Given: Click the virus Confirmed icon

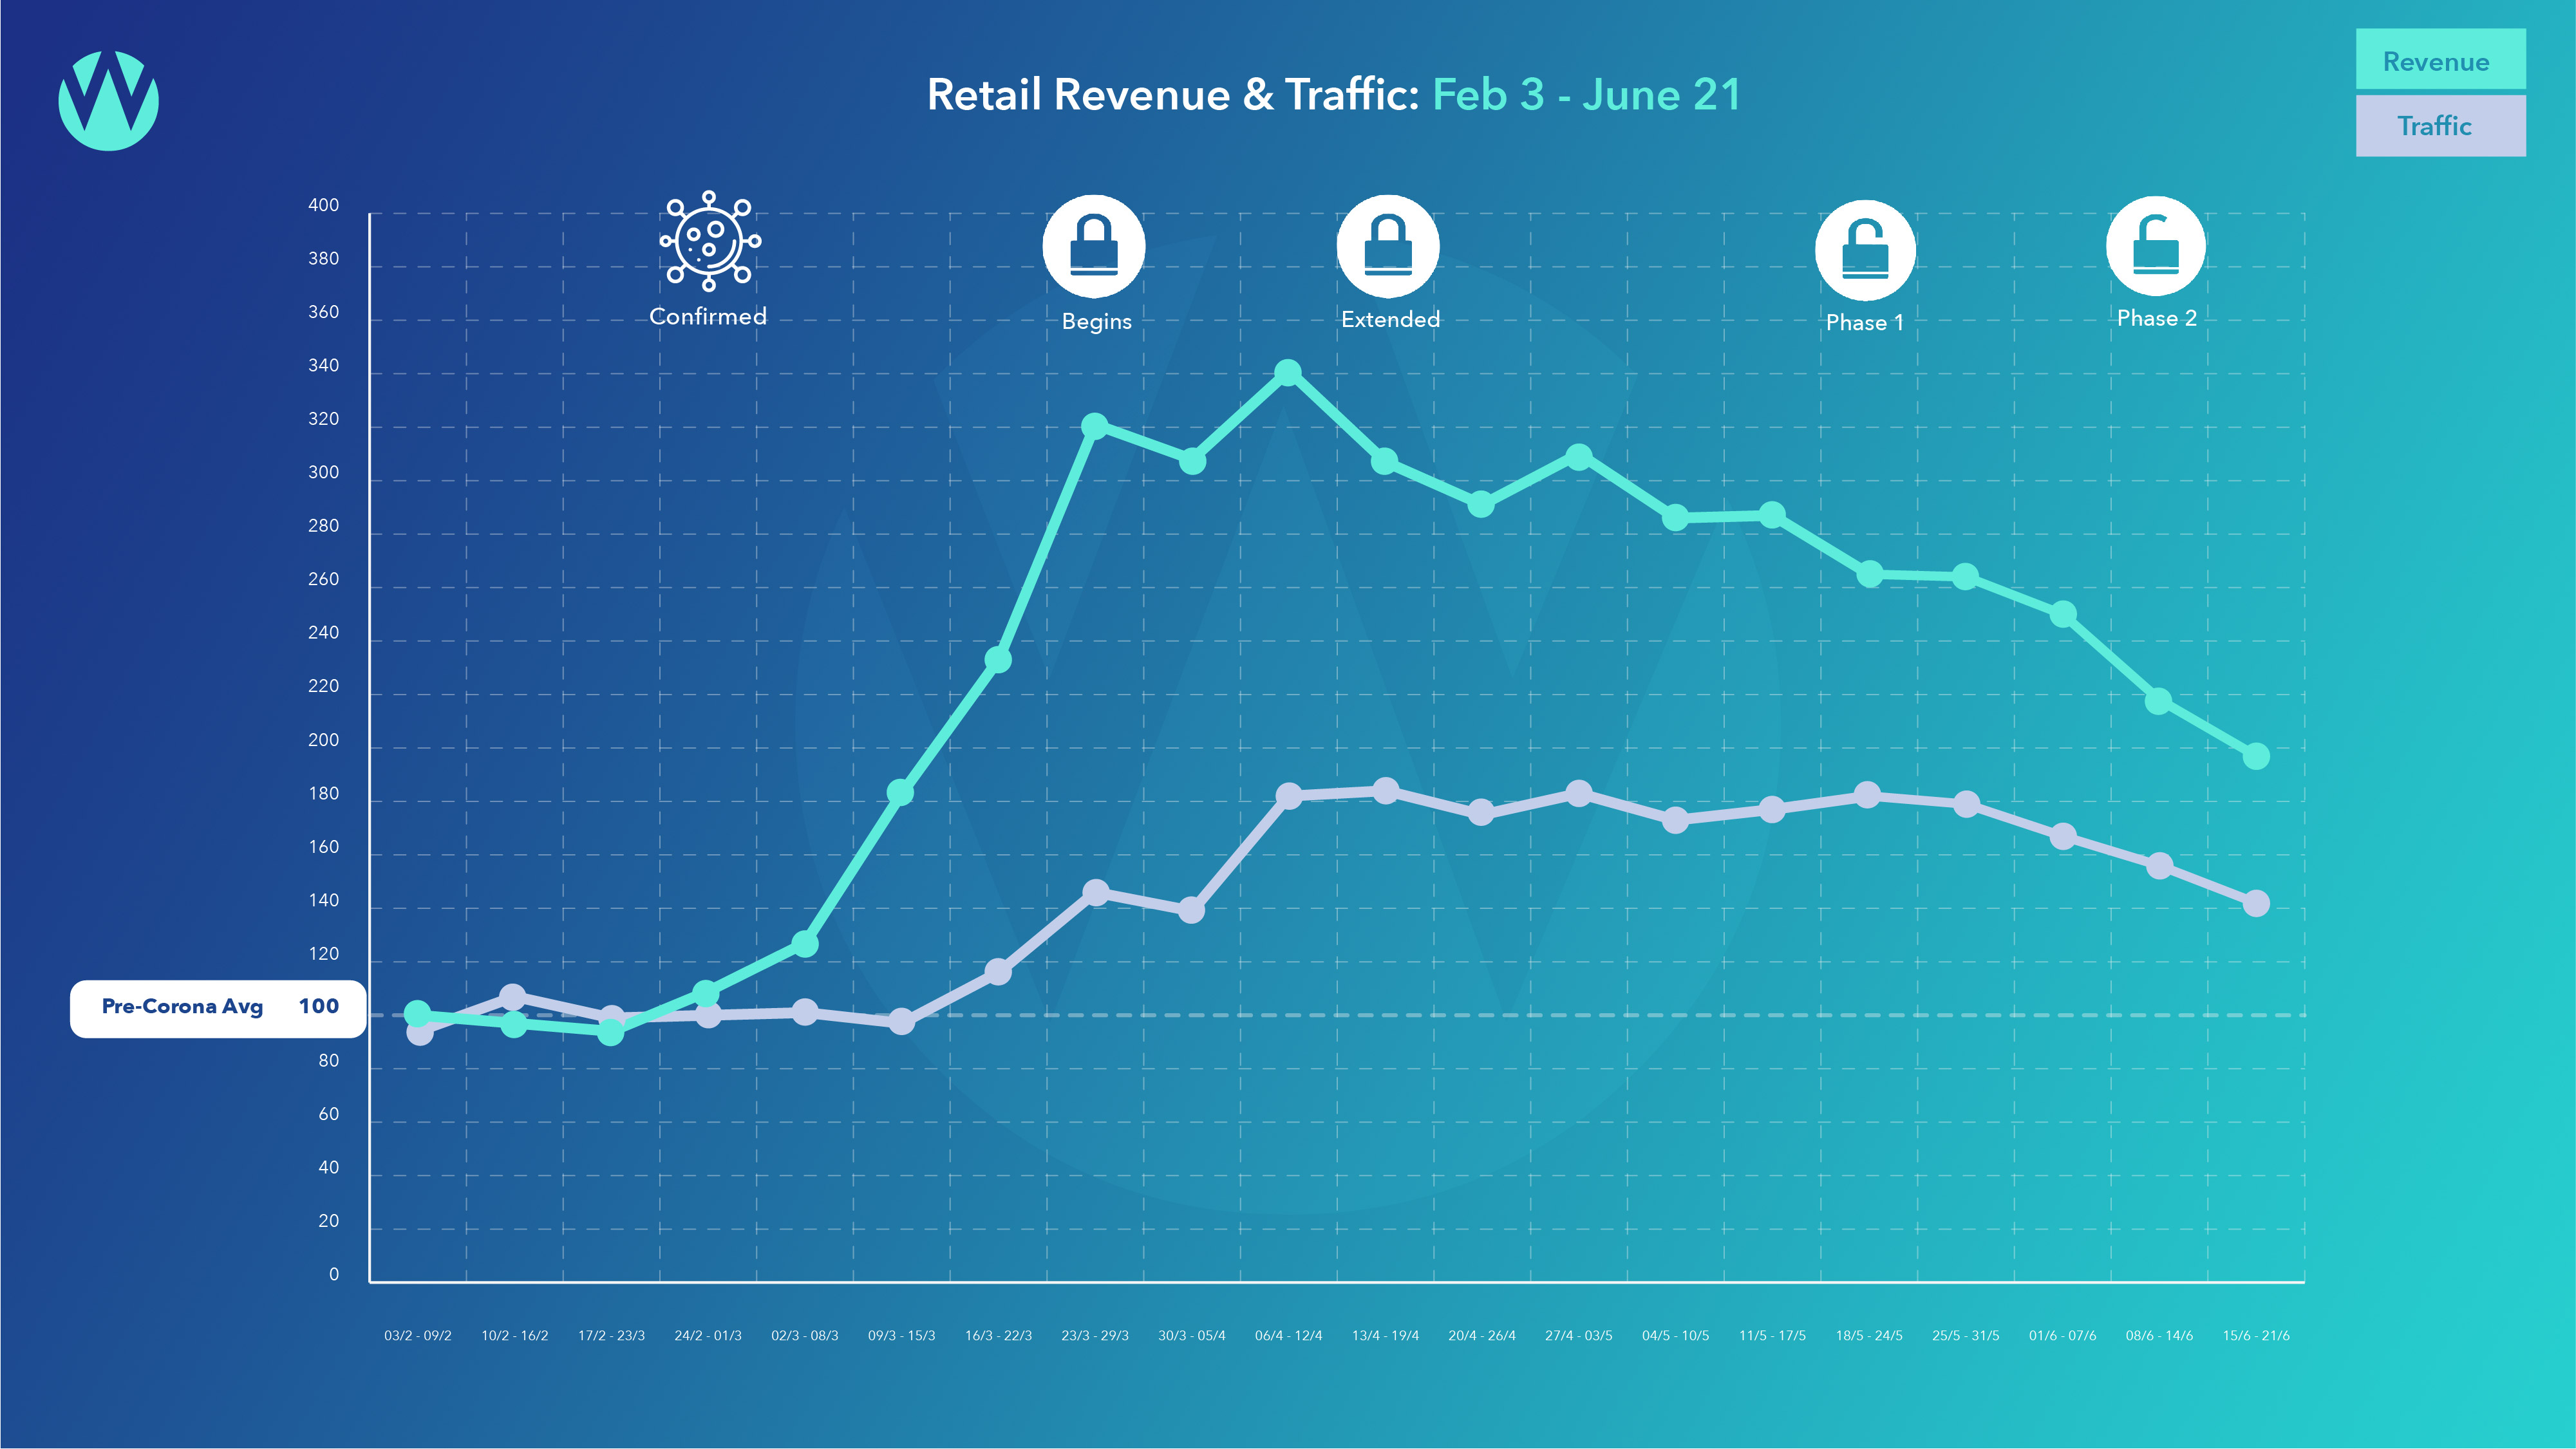Looking at the screenshot, I should point(709,241).
